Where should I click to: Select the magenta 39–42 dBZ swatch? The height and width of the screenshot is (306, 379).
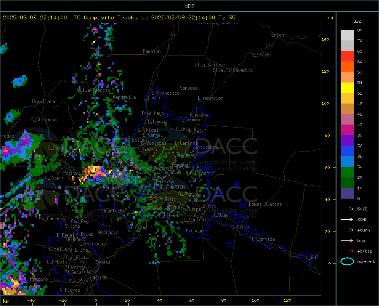point(347,130)
